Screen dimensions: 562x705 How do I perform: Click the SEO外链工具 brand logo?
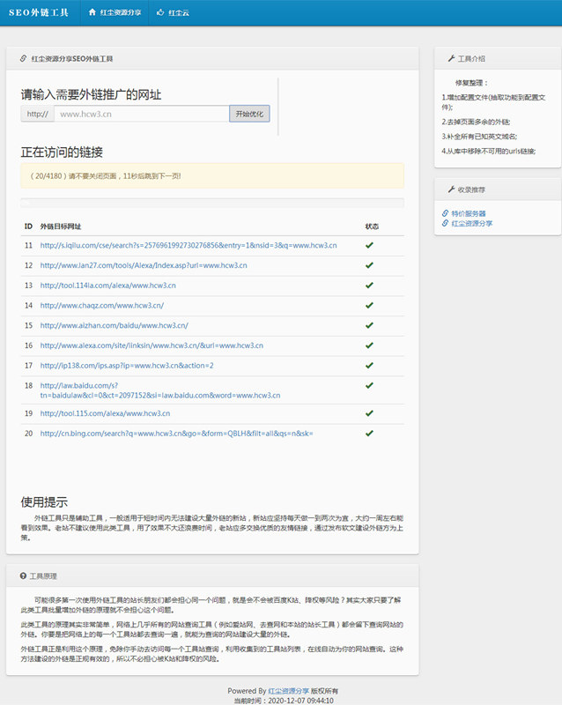coord(38,12)
